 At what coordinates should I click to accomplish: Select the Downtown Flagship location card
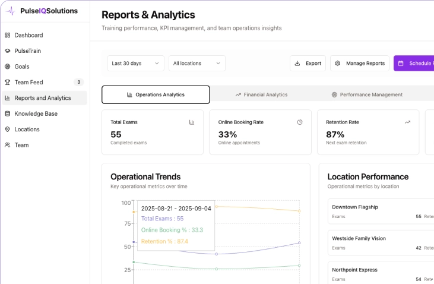(380, 212)
